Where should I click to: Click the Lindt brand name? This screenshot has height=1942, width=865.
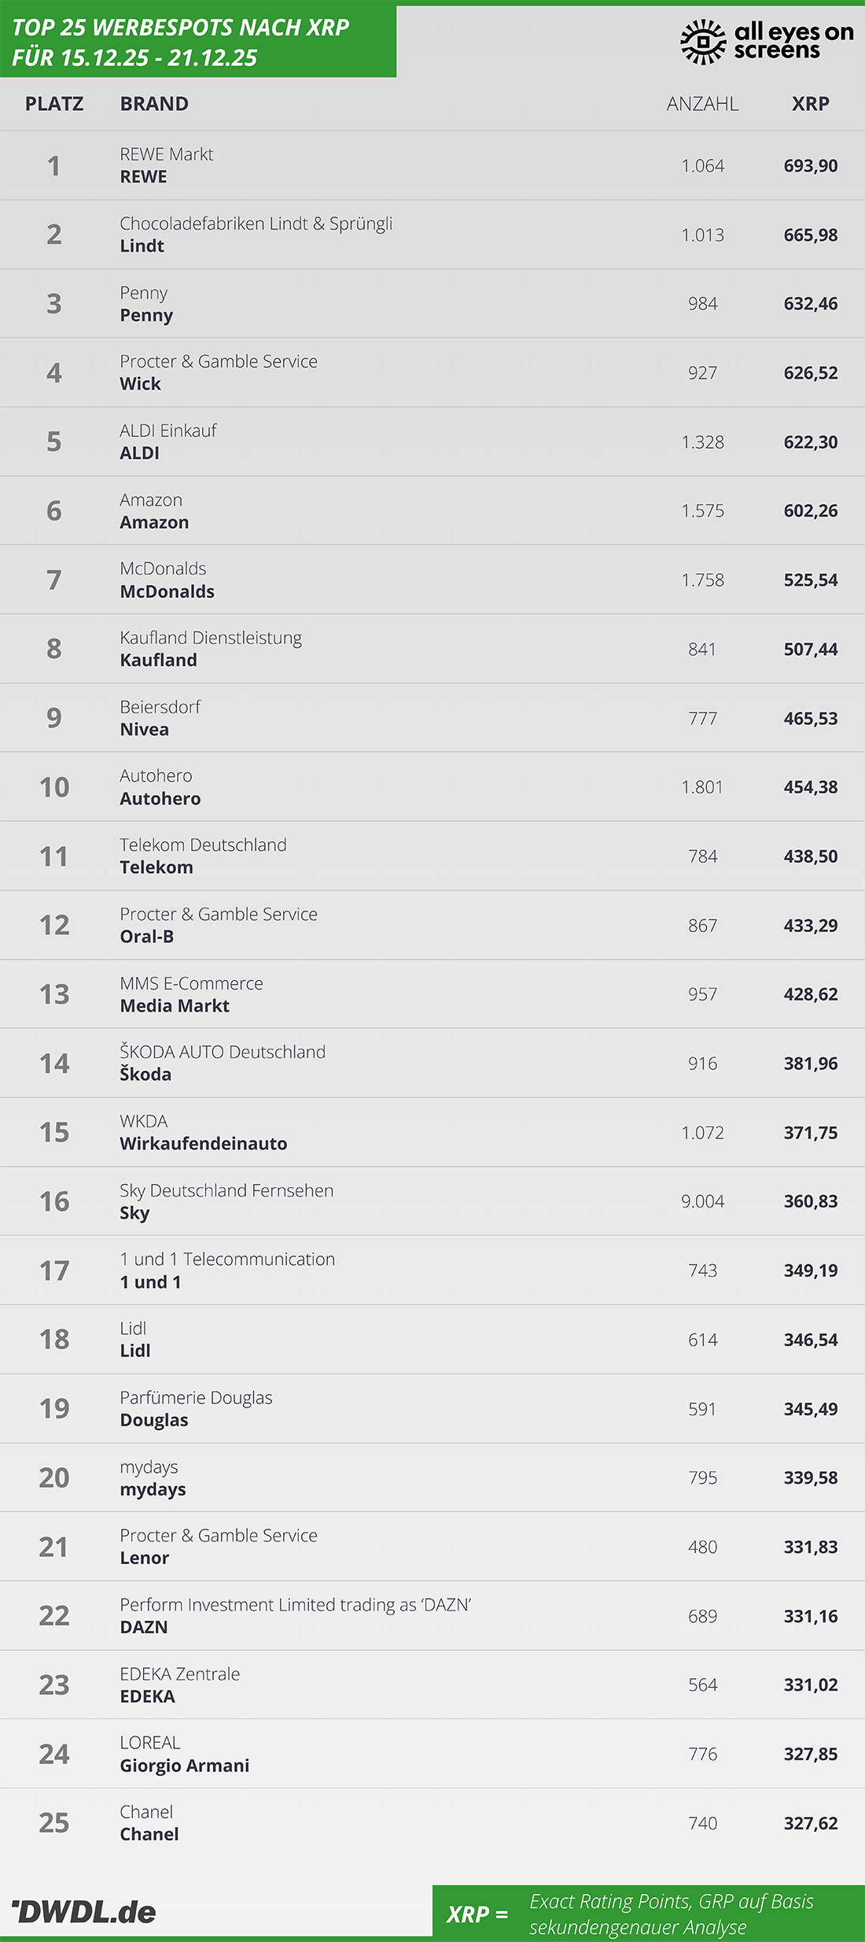(x=142, y=246)
